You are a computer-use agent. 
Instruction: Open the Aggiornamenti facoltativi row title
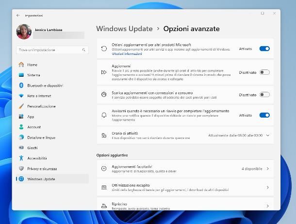tap(132, 167)
